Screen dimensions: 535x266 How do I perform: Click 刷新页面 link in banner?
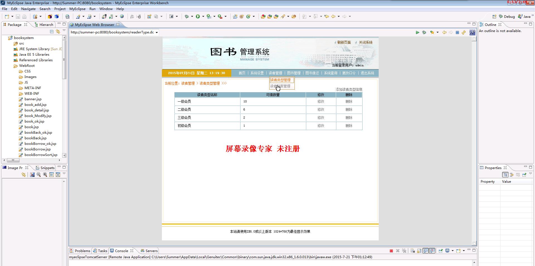coord(344,42)
